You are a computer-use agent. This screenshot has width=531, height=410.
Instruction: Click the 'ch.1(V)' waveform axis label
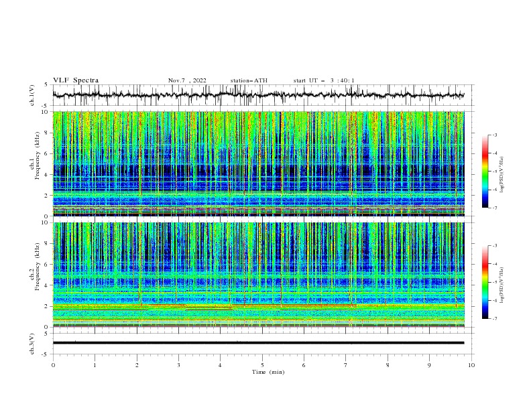(32, 95)
